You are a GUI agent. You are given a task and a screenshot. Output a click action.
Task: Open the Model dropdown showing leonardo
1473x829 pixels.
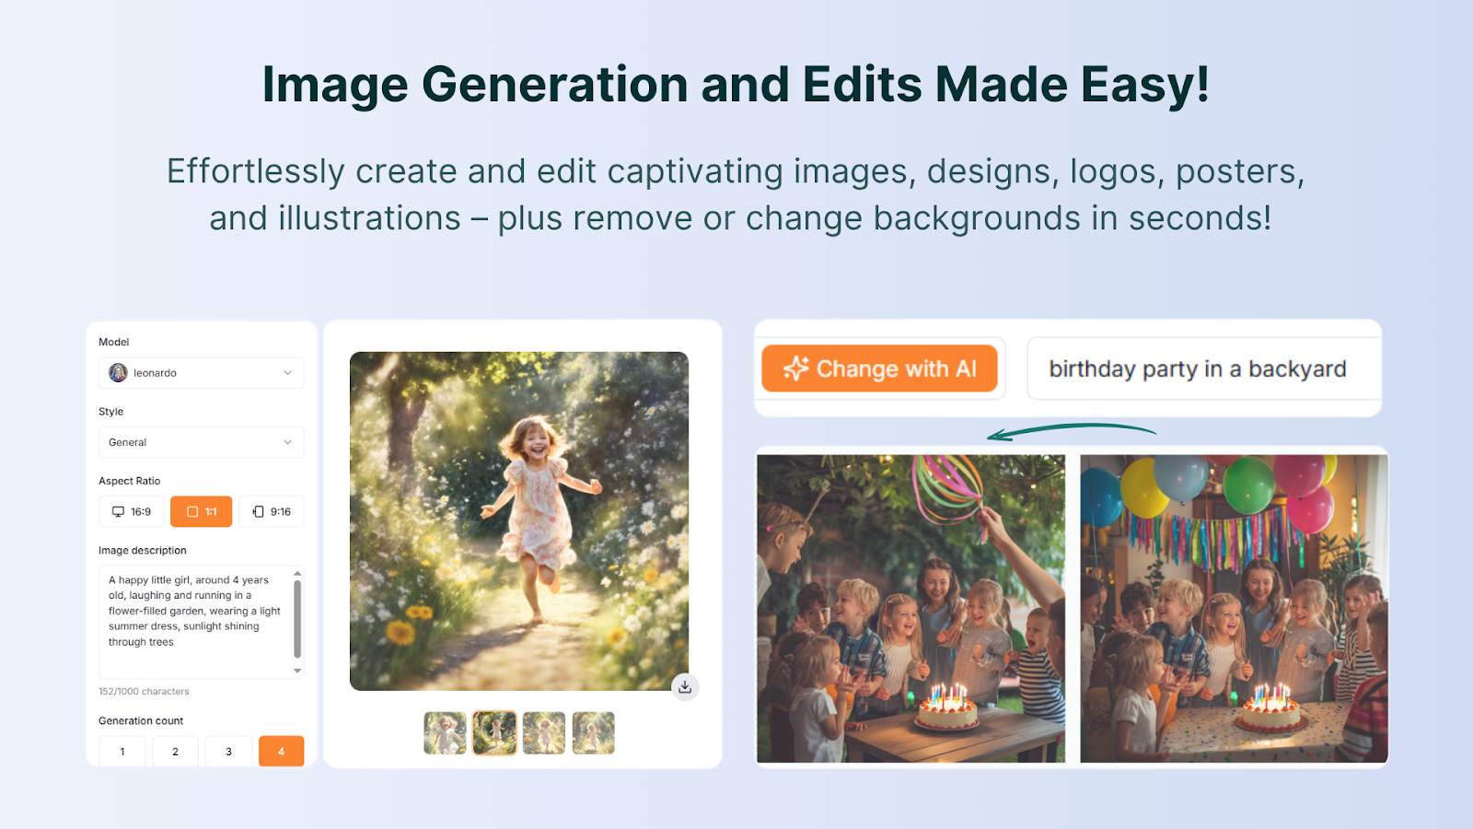coord(201,372)
